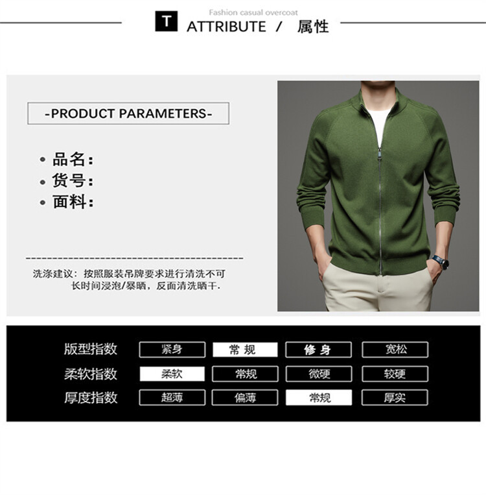Click the ATTRIBUTE / 属性 title
The image size is (486, 495).
258,27
